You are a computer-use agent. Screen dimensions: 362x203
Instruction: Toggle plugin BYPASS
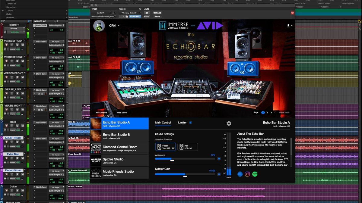157,13
